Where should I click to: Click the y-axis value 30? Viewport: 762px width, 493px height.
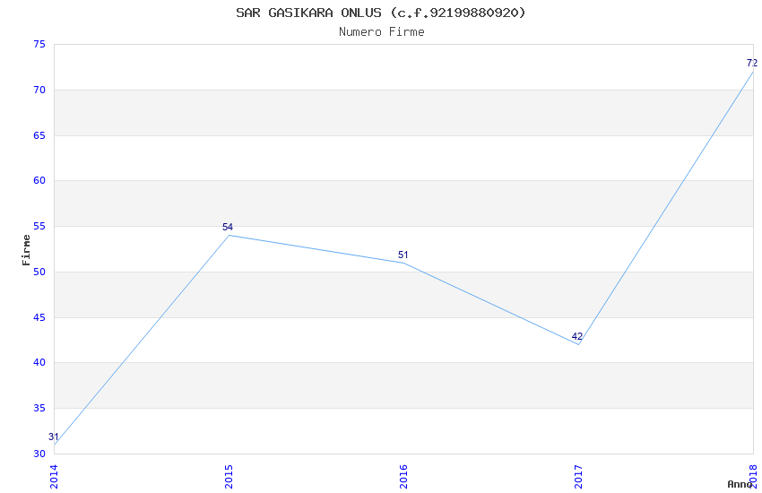pos(39,454)
